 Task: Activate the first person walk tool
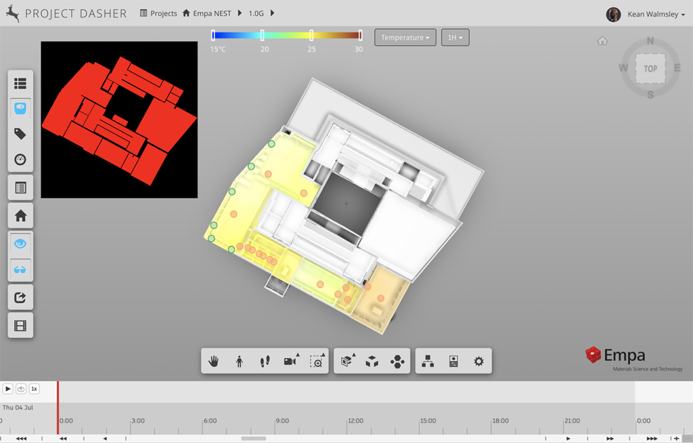[239, 362]
